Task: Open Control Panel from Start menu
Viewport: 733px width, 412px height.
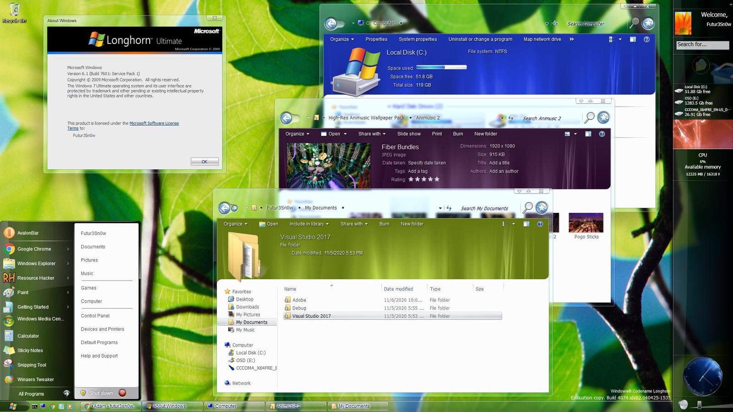Action: click(95, 316)
